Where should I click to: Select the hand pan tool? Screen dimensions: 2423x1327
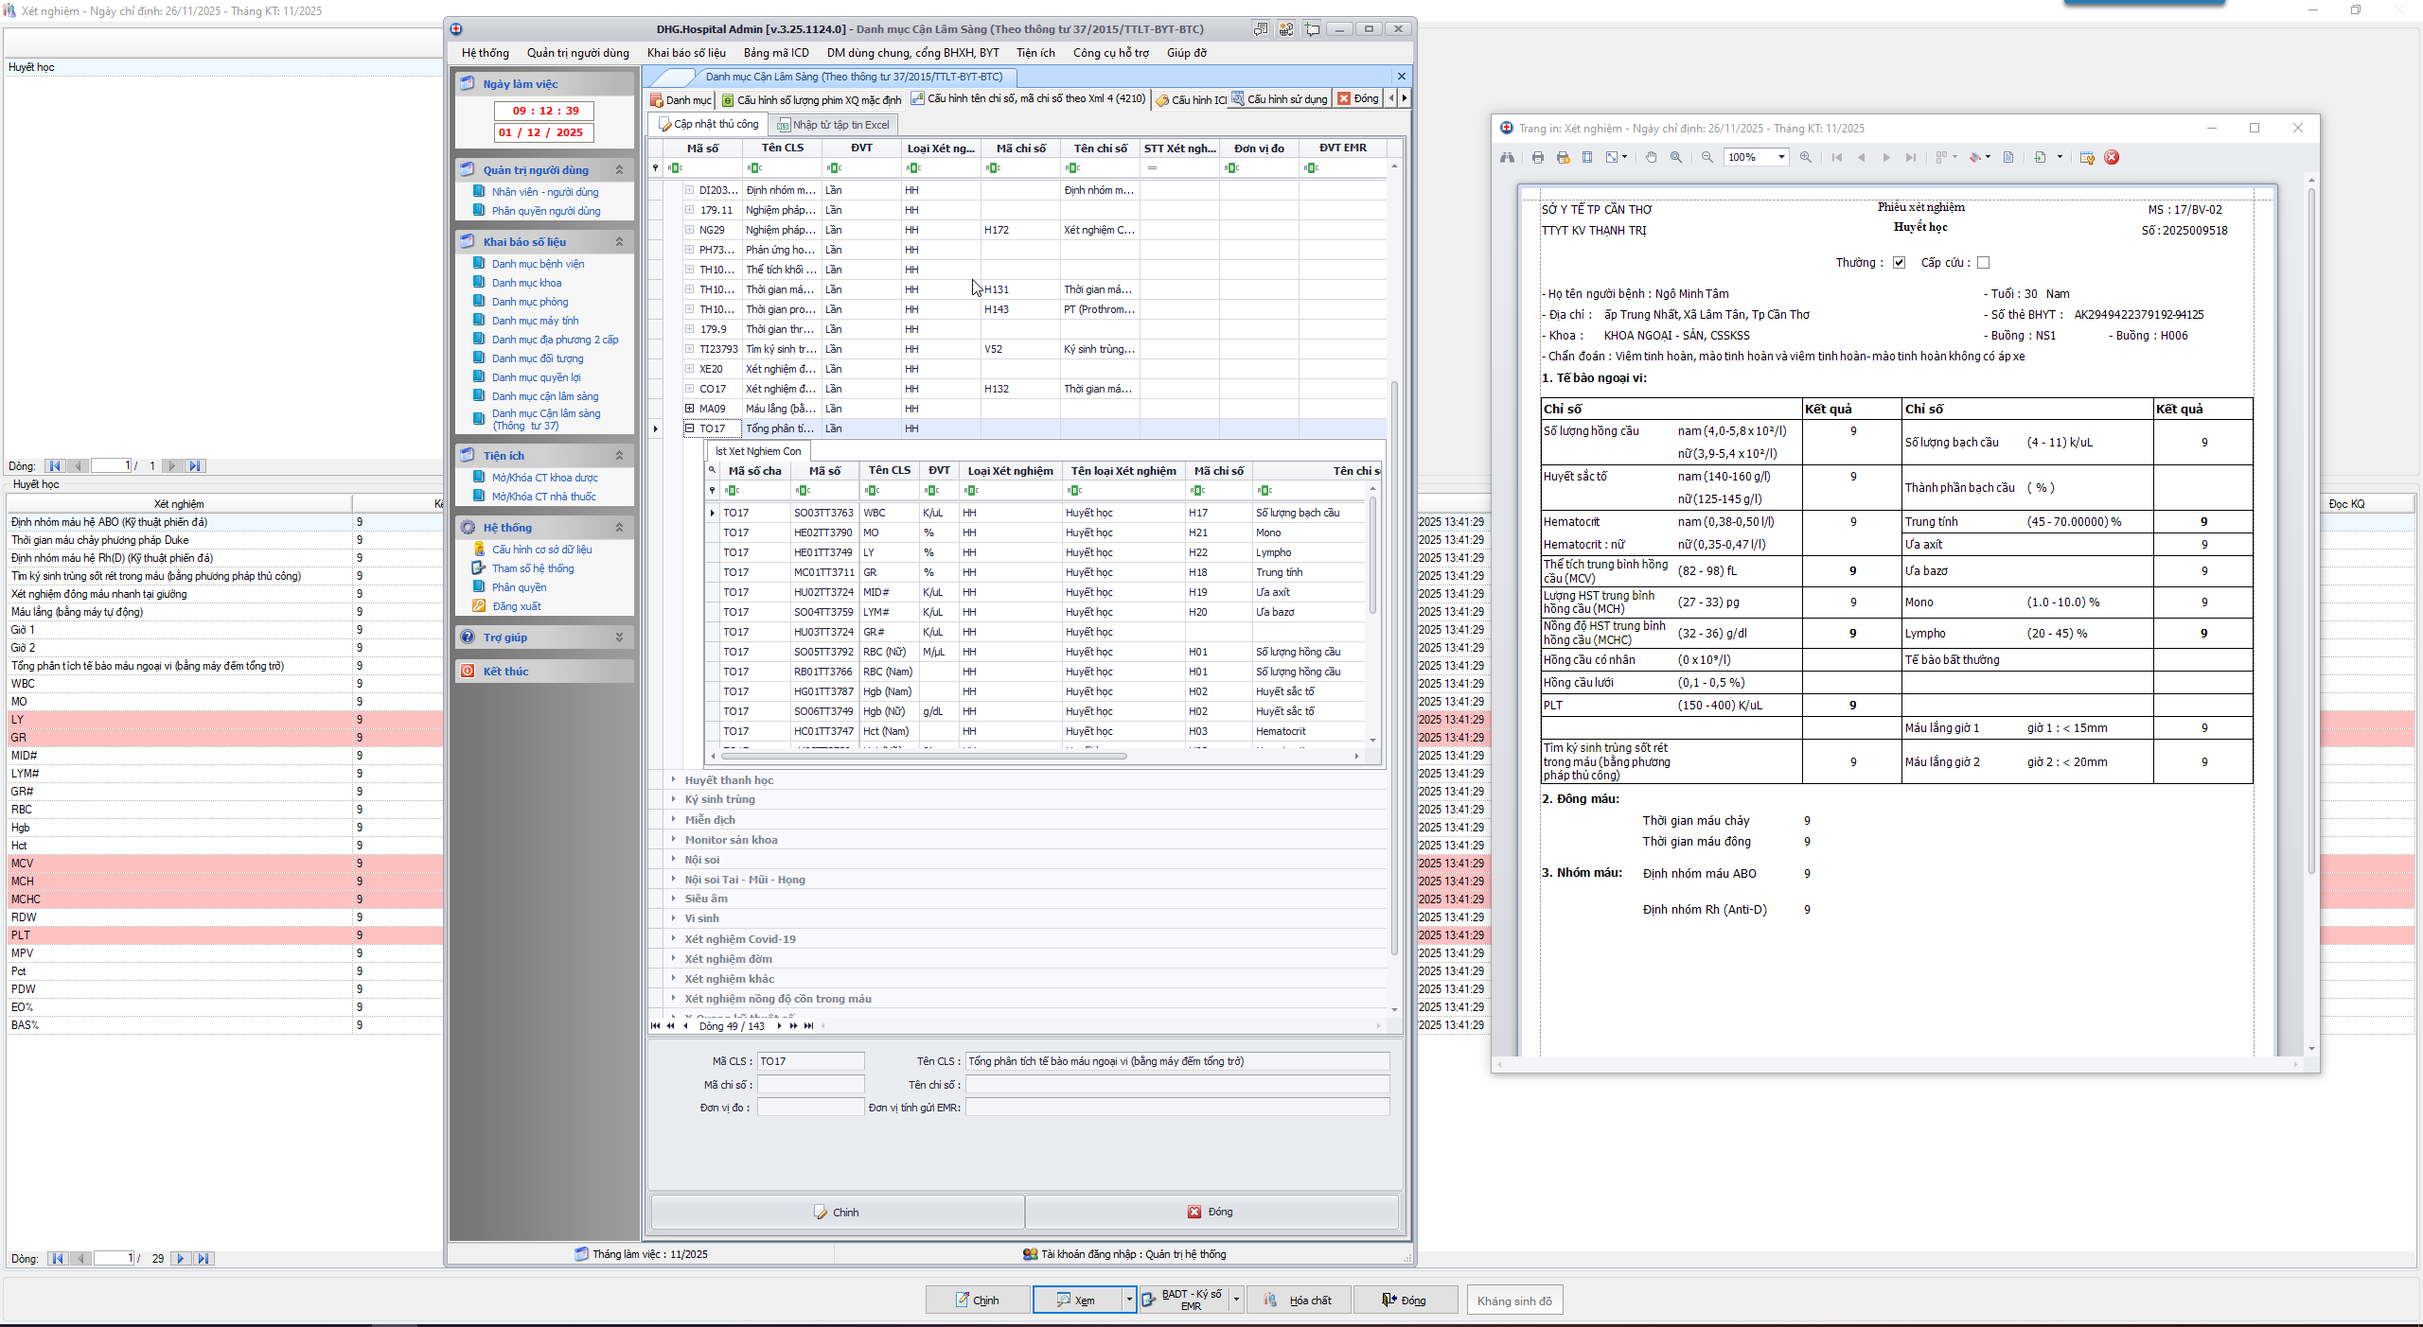click(1651, 157)
